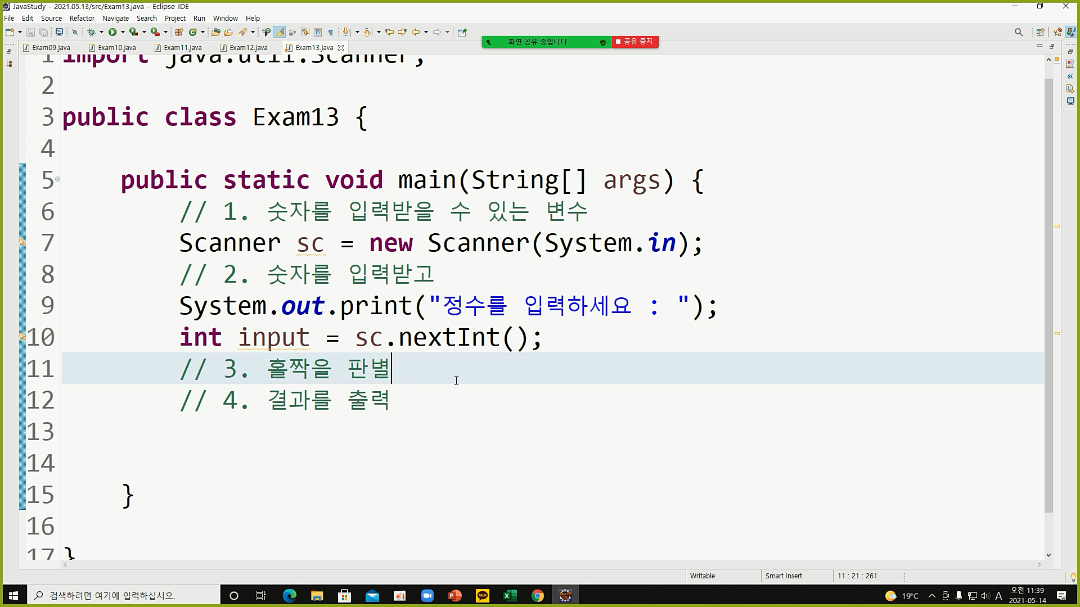Toggle Mark Occurrences highlighter button
The height and width of the screenshot is (607, 1080).
tap(279, 32)
